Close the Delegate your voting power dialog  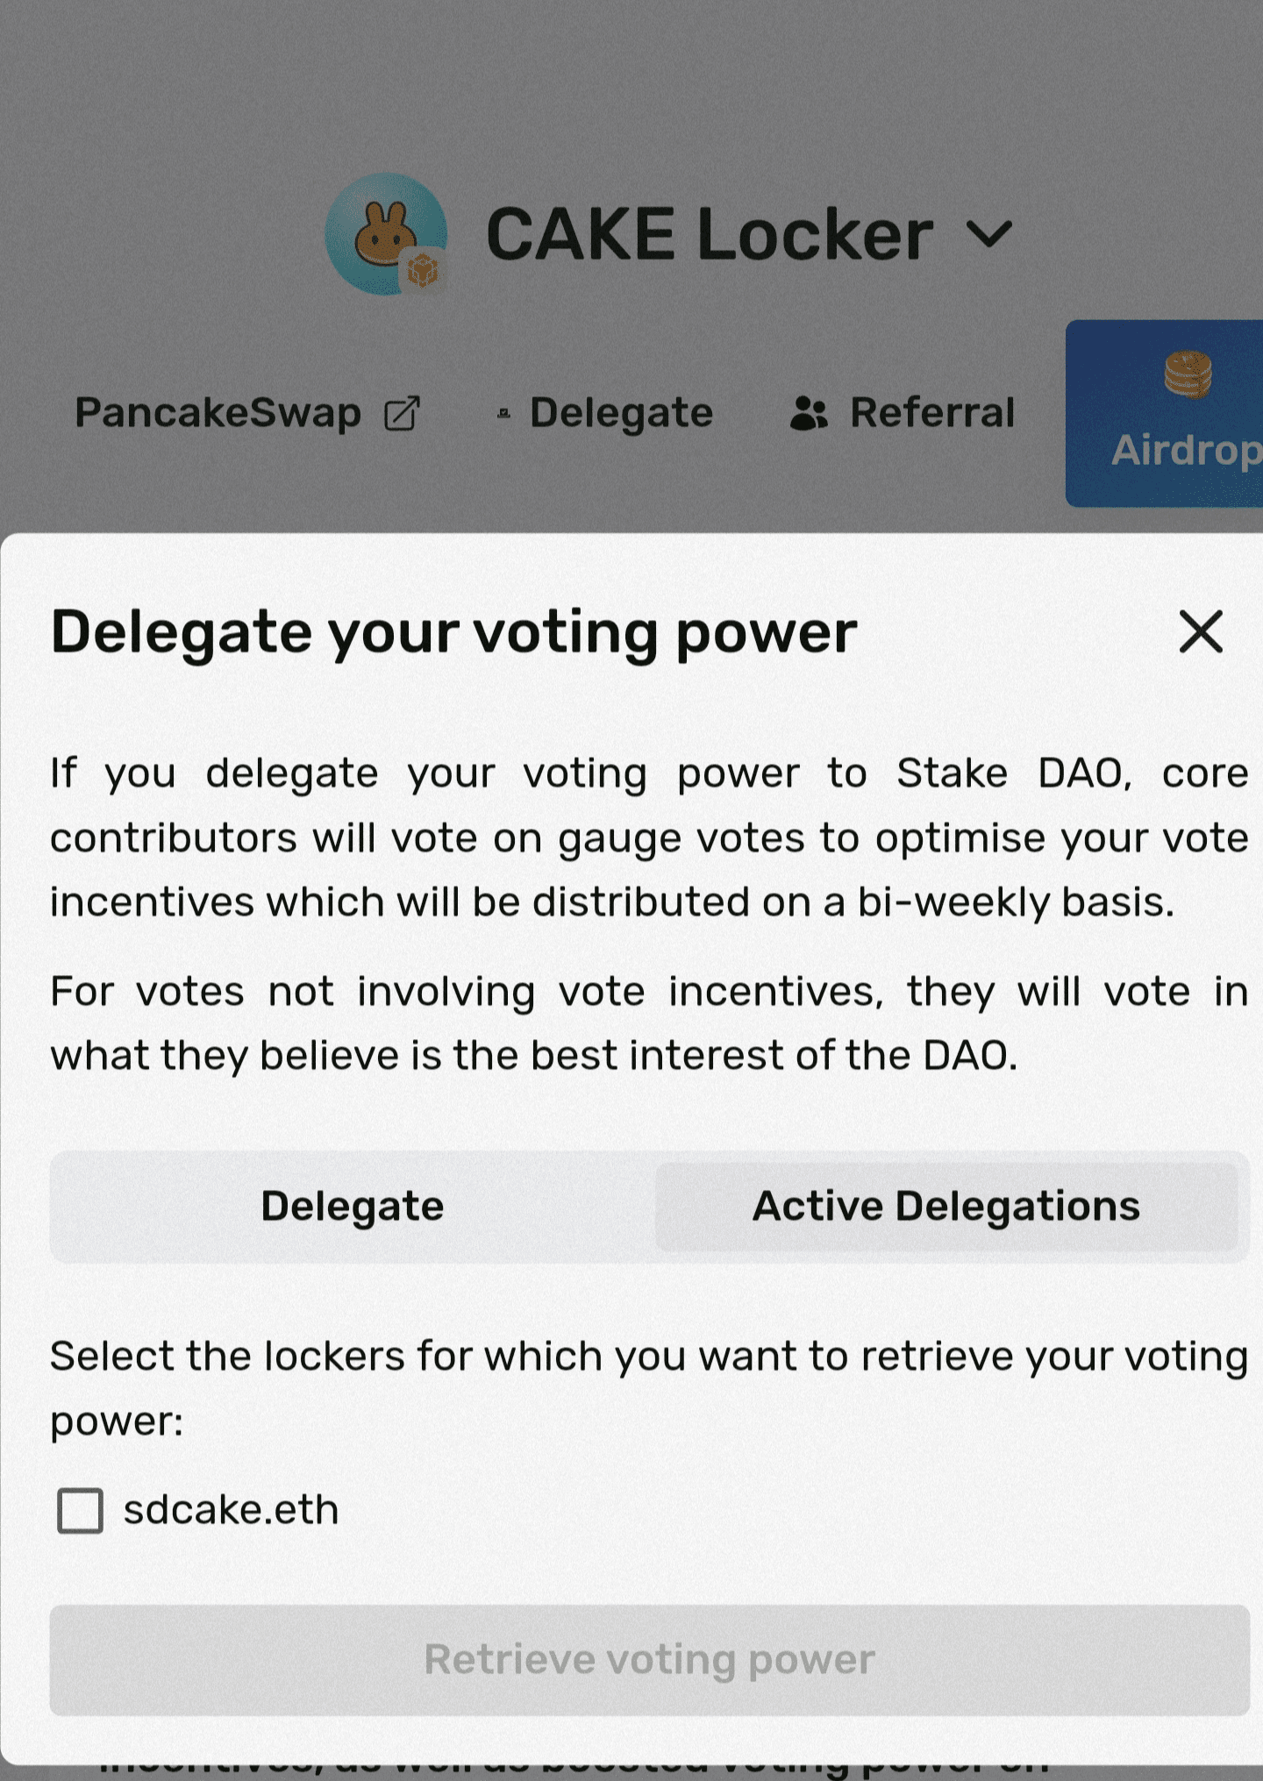1200,632
